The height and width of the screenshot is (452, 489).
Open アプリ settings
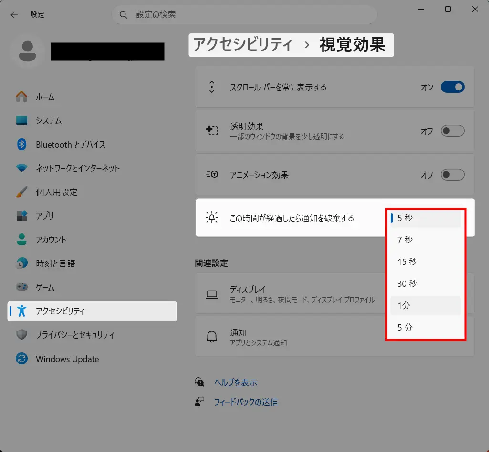click(x=92, y=215)
